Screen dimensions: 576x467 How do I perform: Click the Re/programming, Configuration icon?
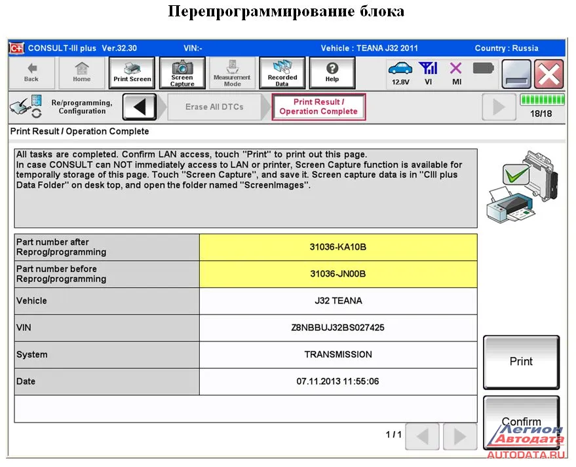[26, 107]
